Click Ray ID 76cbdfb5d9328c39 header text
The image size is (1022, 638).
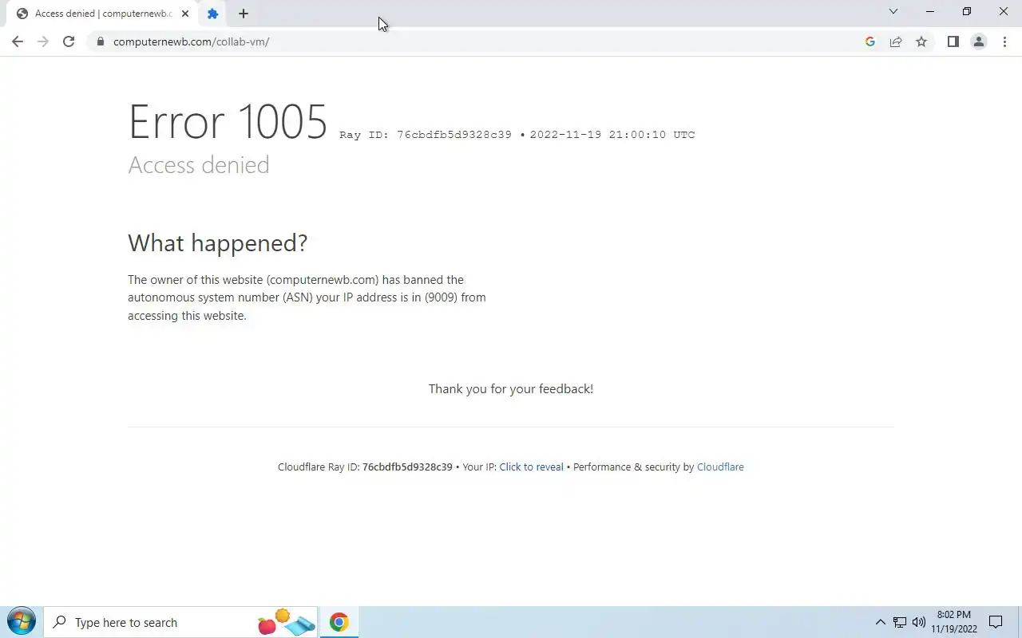(x=426, y=135)
